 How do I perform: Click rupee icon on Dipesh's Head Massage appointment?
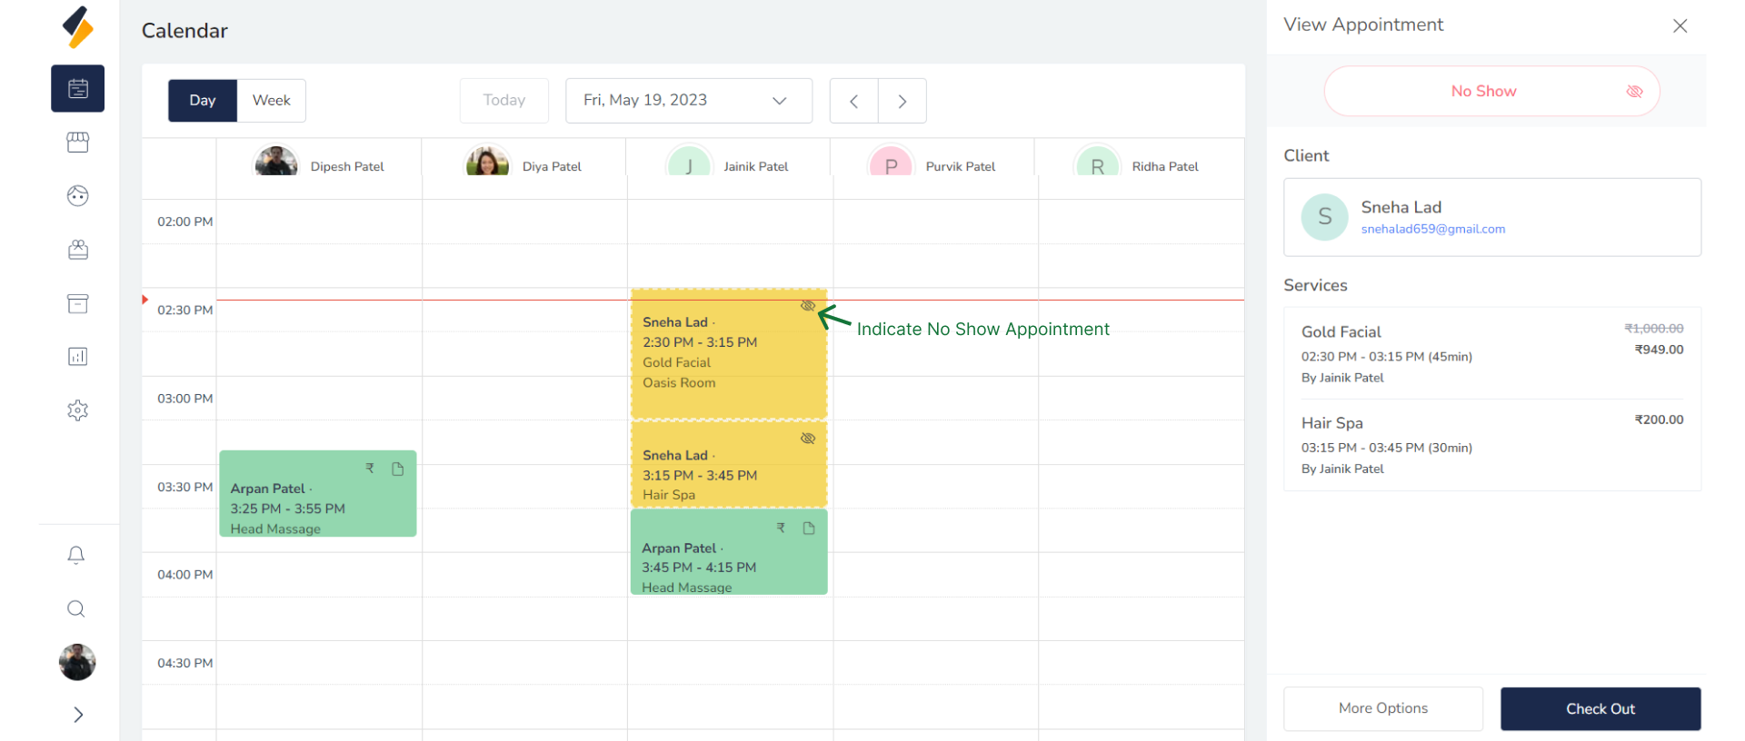point(370,469)
